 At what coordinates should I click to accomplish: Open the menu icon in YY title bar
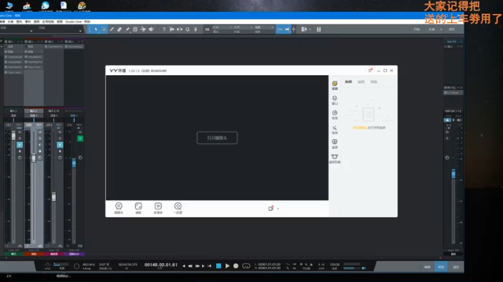[x=370, y=70]
